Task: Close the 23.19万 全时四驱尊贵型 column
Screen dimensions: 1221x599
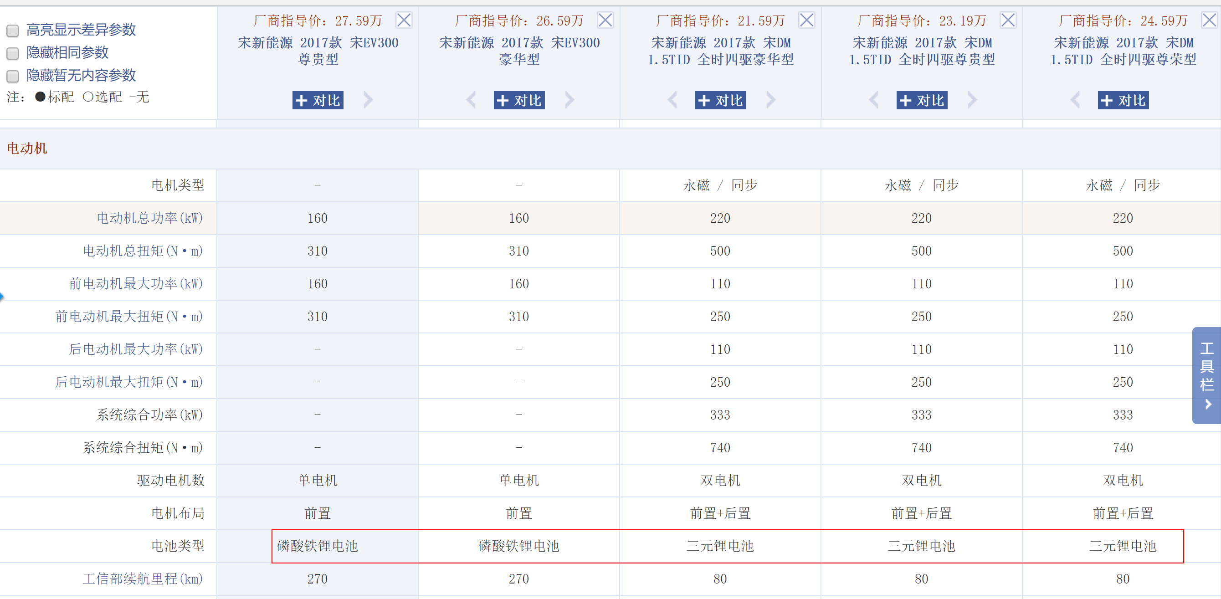Action: point(1008,20)
